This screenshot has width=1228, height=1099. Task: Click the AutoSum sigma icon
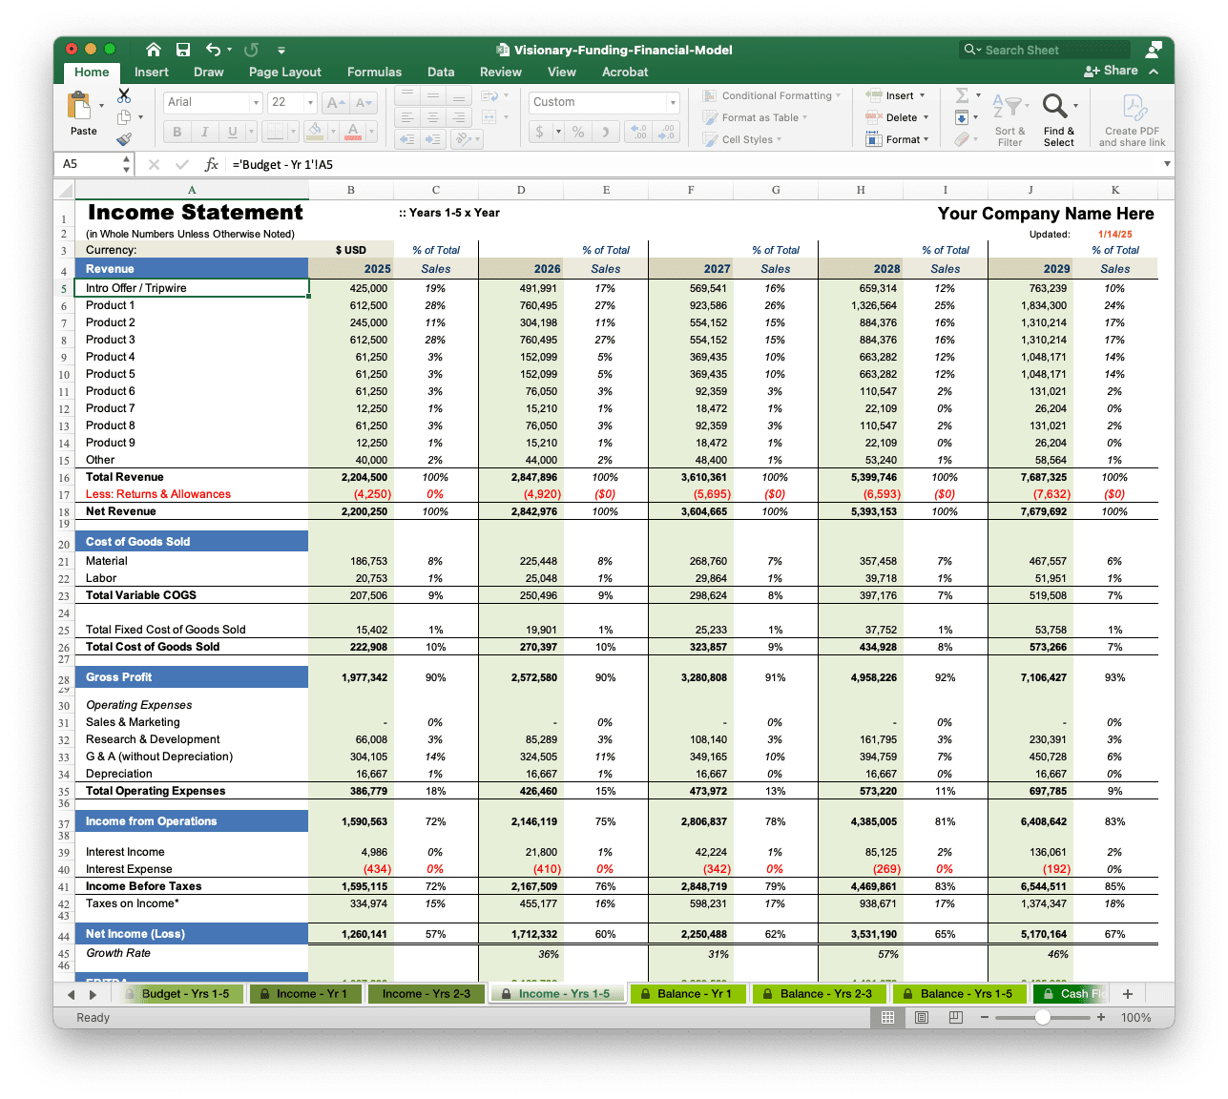pyautogui.click(x=962, y=95)
